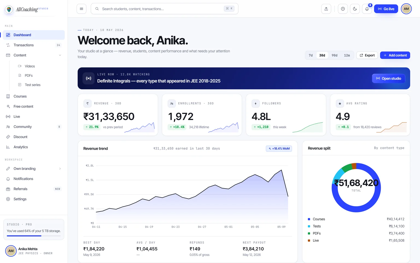Click the star icon on Avg Rating card
Image resolution: width=420 pixels, height=263 pixels.
point(340,104)
